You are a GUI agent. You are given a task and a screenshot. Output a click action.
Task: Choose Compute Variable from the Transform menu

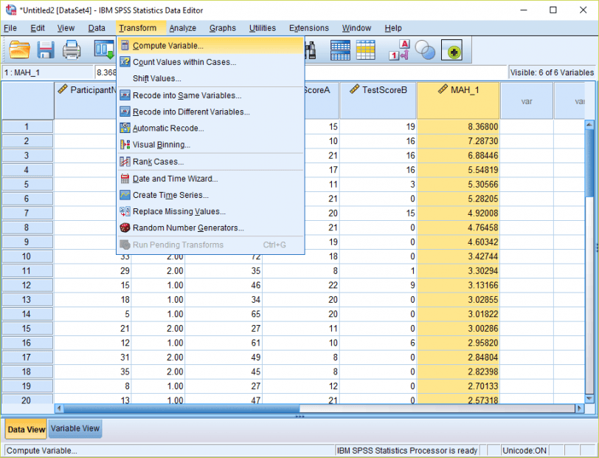[167, 46]
